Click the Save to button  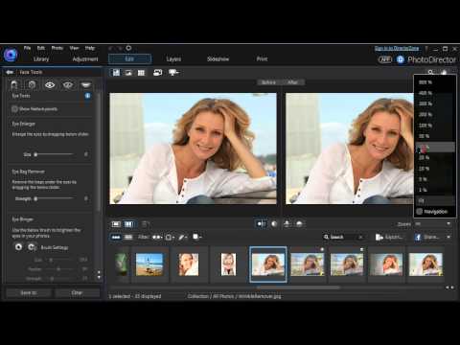[x=29, y=292]
